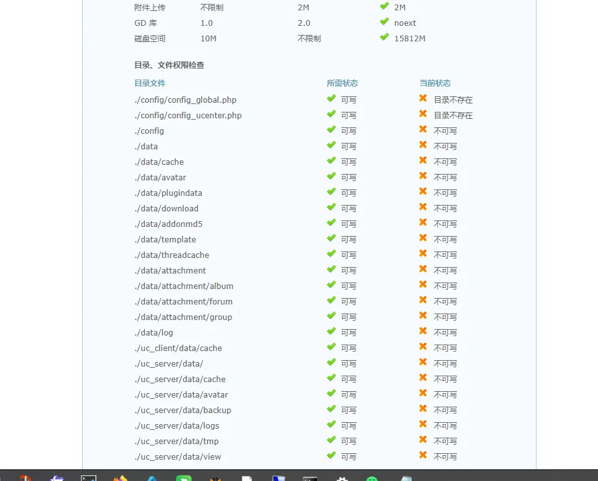The height and width of the screenshot is (481, 598).
Task: Open the terminal icon in the taskbar
Action: (x=89, y=478)
